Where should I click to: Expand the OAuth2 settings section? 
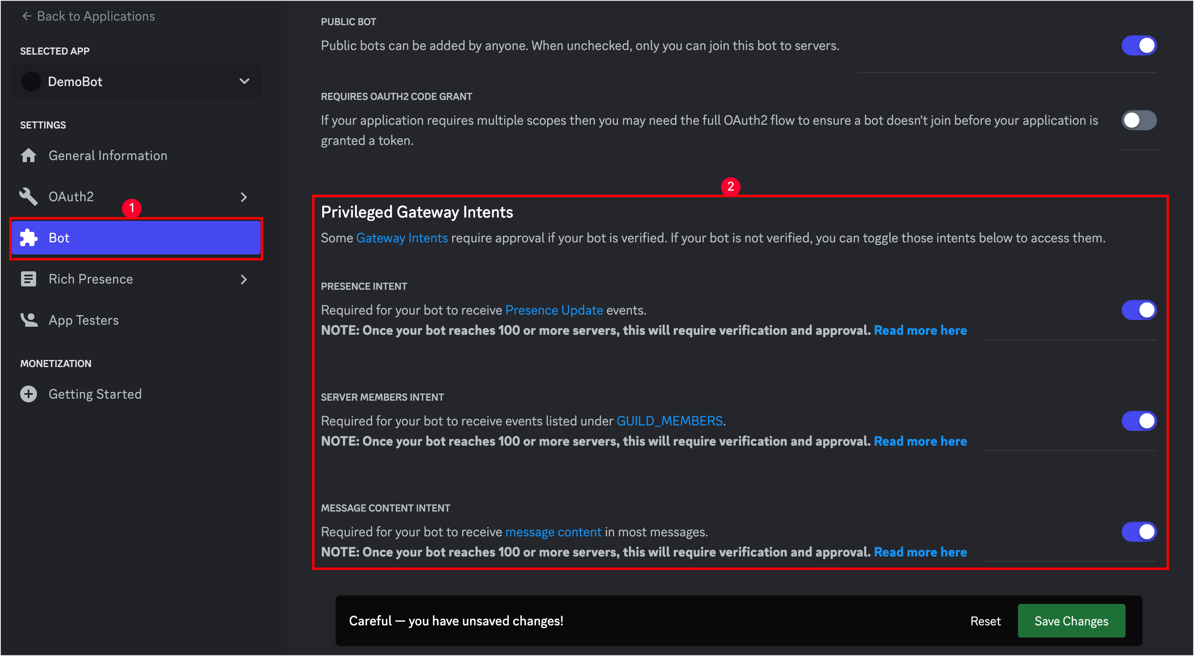(x=244, y=197)
